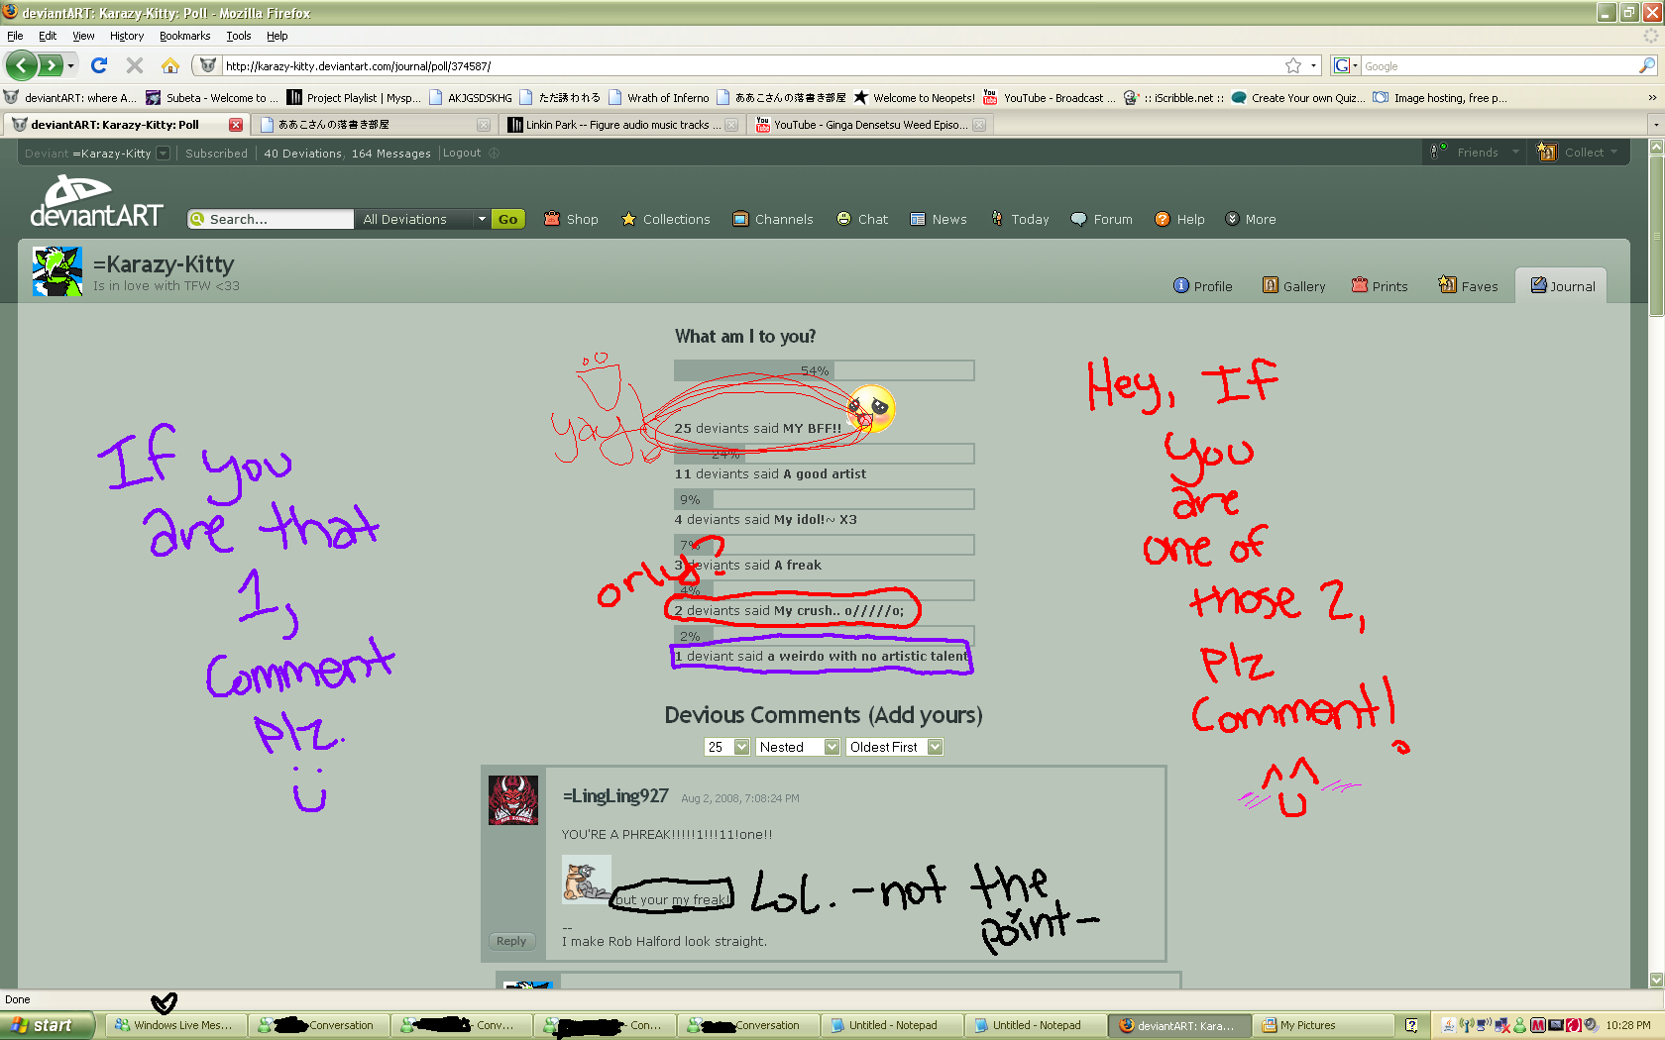Viewport: 1665px width, 1040px height.
Task: Open the More menu in deviantART nav
Action: coord(1251,219)
